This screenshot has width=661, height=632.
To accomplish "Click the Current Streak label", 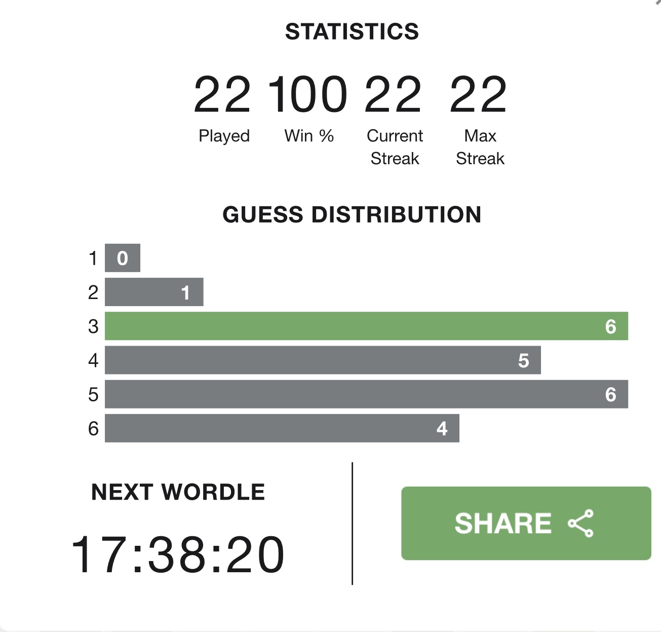I will 395,147.
